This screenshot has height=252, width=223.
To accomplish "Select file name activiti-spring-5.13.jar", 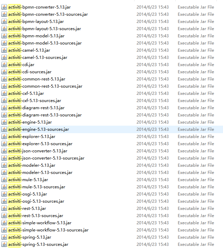I will pyautogui.click(x=30, y=237).
